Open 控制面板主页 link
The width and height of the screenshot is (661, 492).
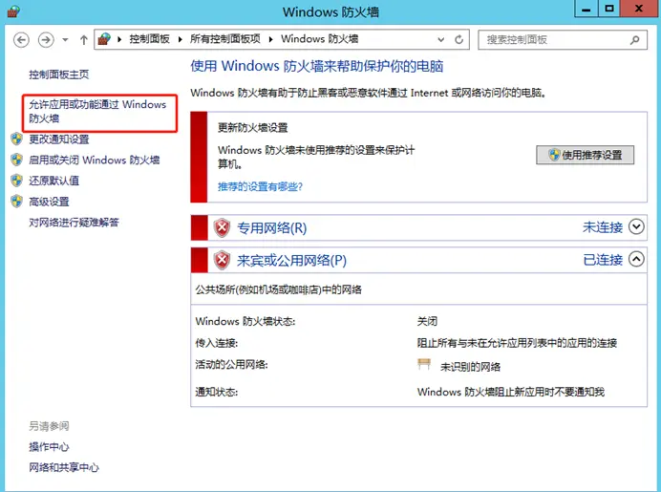click(58, 75)
